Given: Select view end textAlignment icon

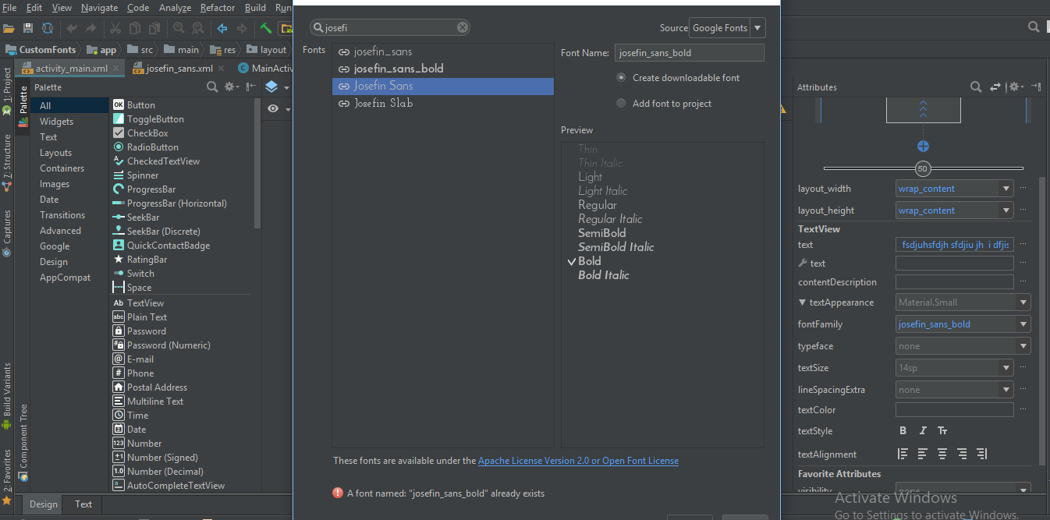Looking at the screenshot, I should click(x=981, y=454).
